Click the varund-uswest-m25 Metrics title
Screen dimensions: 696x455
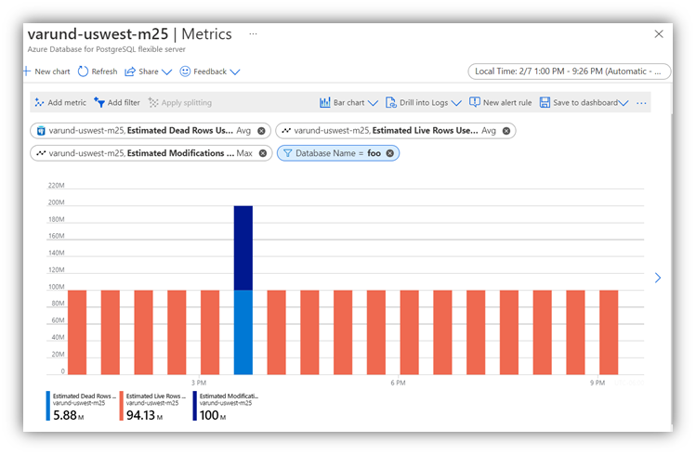pyautogui.click(x=129, y=33)
